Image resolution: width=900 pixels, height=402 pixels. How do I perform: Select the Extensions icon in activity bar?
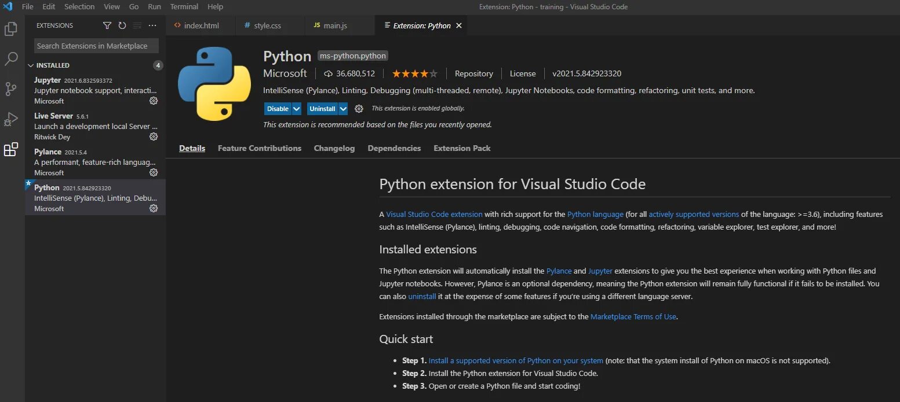[12, 149]
